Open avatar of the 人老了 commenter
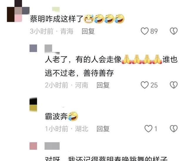 coord(33,48)
